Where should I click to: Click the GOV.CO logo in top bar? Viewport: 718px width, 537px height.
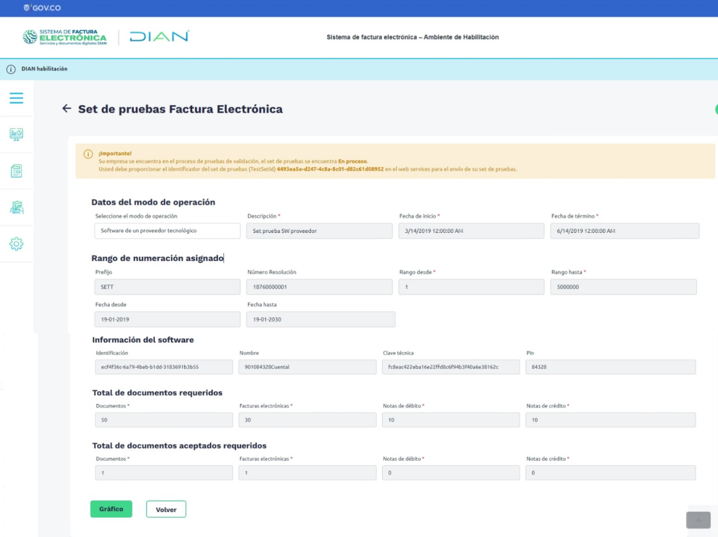(x=42, y=8)
